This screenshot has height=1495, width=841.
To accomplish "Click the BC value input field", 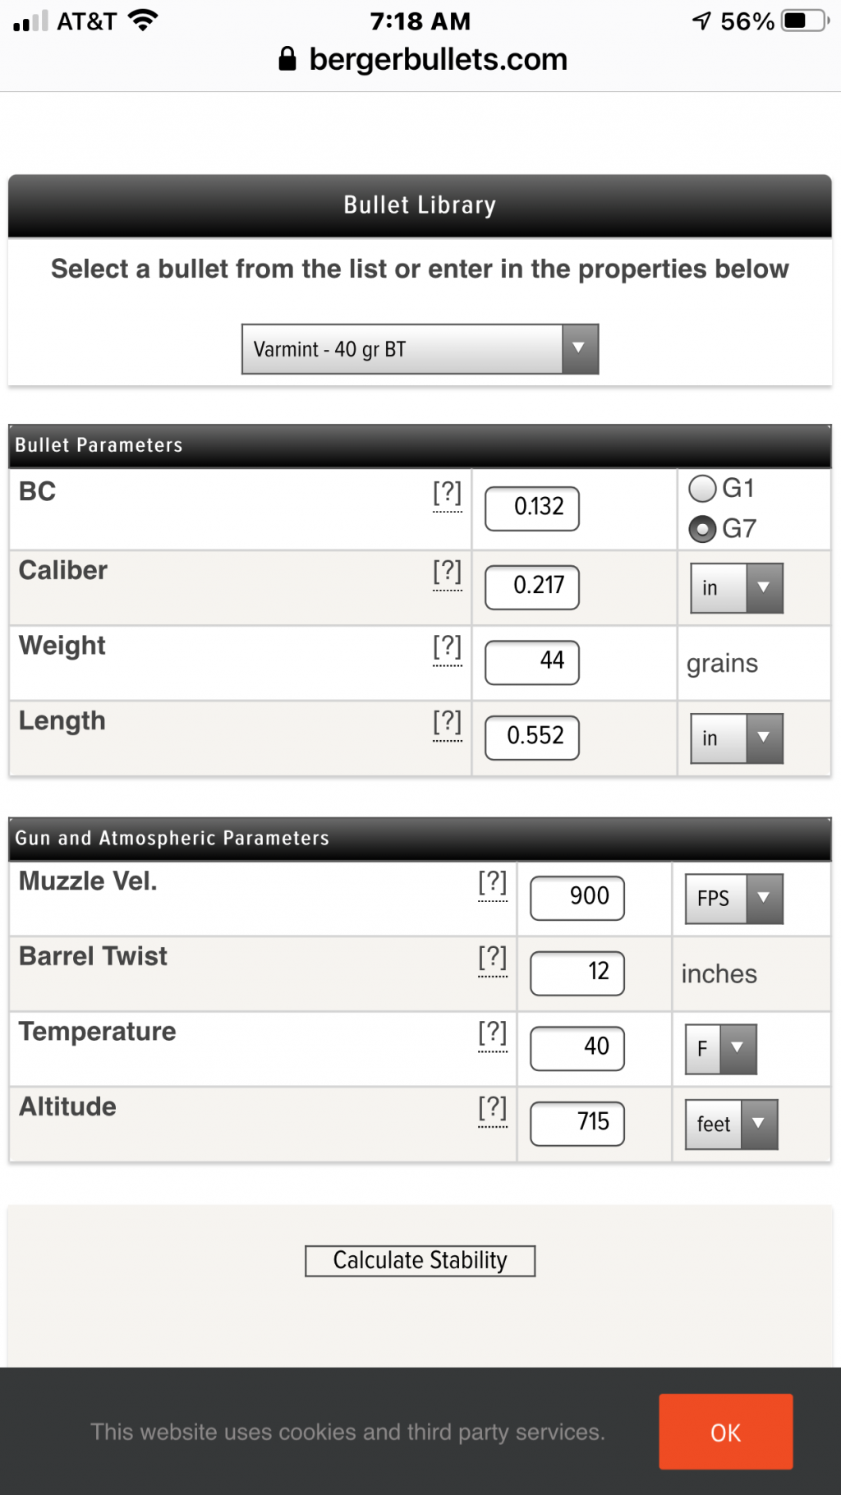I will pyautogui.click(x=532, y=508).
